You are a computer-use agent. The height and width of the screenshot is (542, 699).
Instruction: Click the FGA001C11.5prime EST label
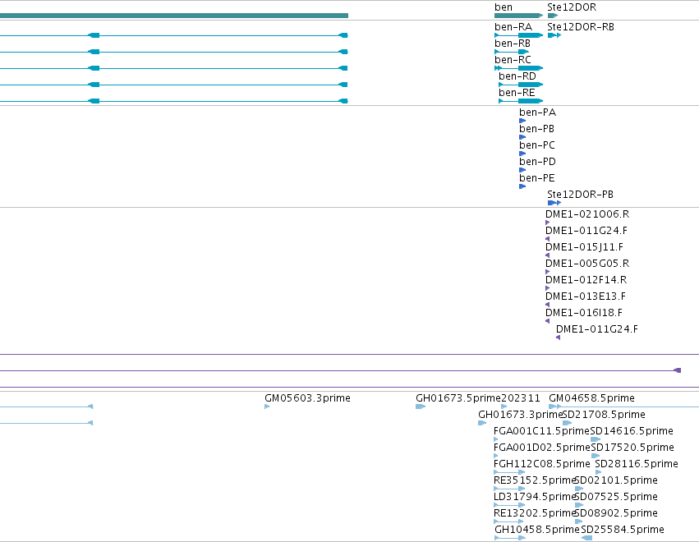click(541, 431)
